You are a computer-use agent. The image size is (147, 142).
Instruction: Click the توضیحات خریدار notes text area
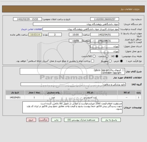(x=72, y=107)
